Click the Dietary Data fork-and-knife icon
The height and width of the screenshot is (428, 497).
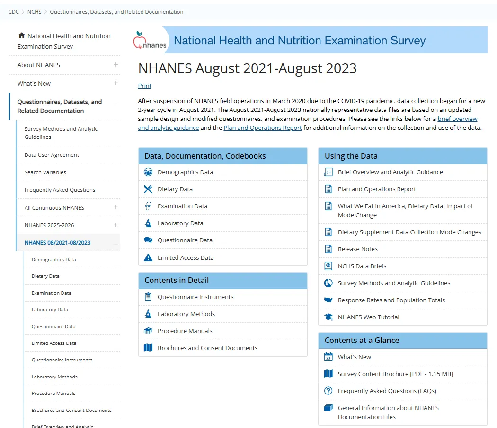pyautogui.click(x=148, y=189)
